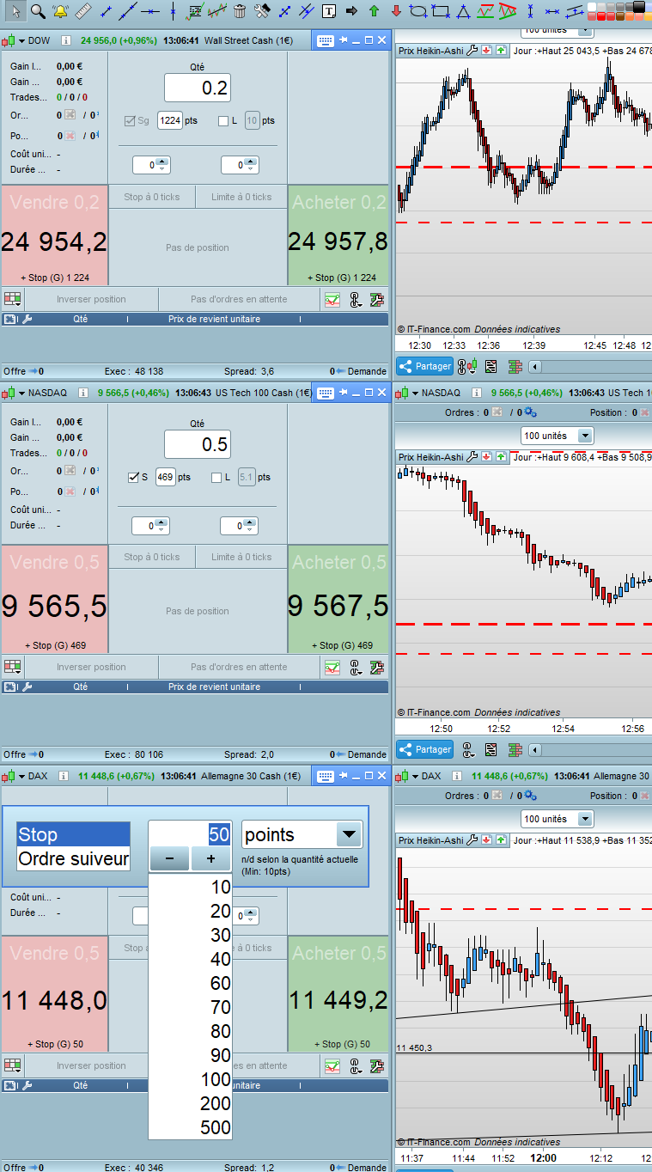This screenshot has width=652, height=1172.
Task: Choose 200 from the stop distance list
Action: click(x=190, y=1103)
